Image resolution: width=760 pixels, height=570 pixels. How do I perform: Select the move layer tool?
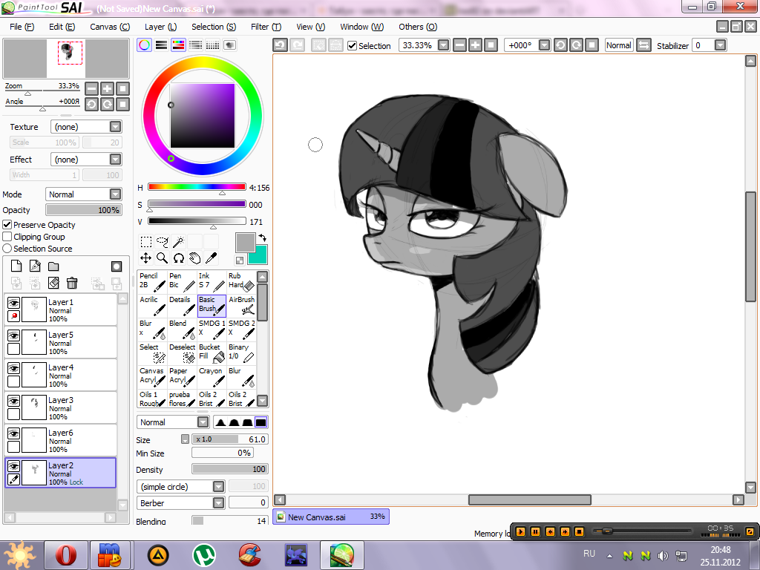click(146, 258)
